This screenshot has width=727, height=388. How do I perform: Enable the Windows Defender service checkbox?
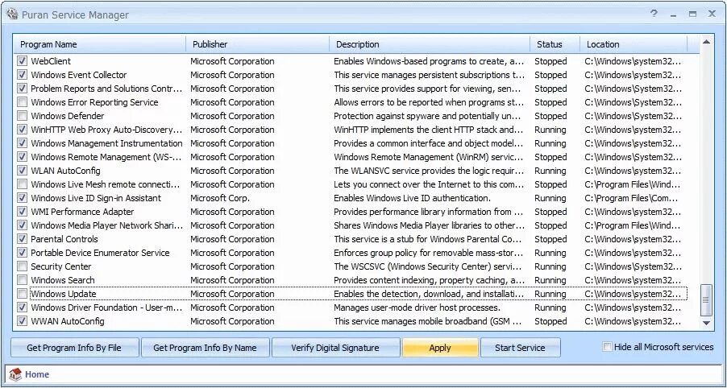pyautogui.click(x=23, y=116)
